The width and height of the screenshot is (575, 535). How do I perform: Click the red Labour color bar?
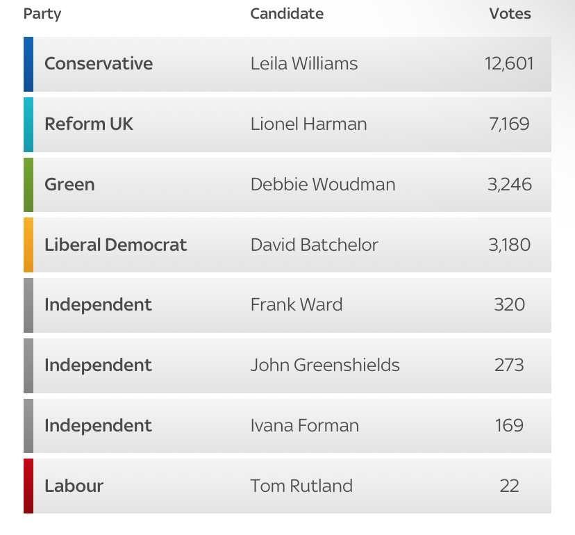pos(28,486)
